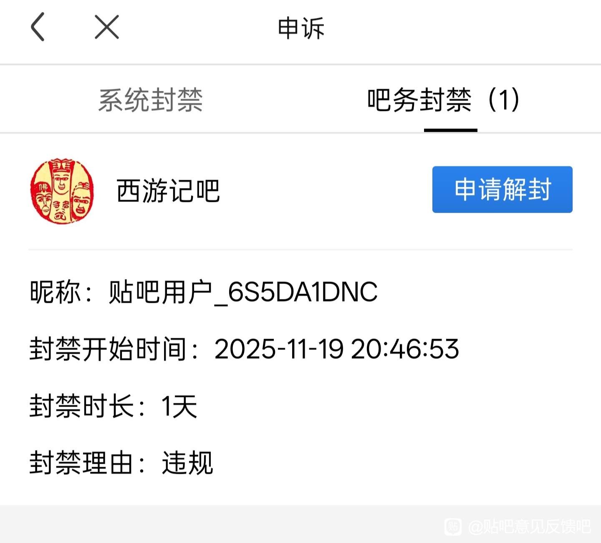Close the appeal page with X icon

(107, 27)
